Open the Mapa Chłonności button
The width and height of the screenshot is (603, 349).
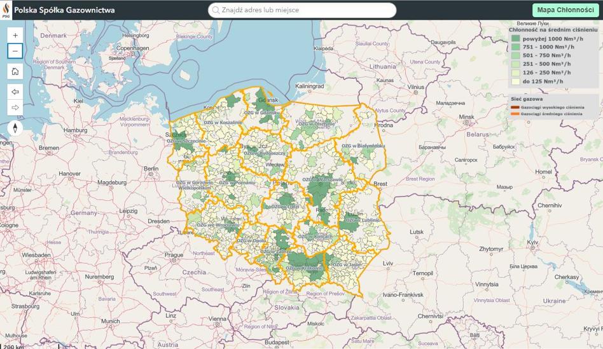coord(565,10)
